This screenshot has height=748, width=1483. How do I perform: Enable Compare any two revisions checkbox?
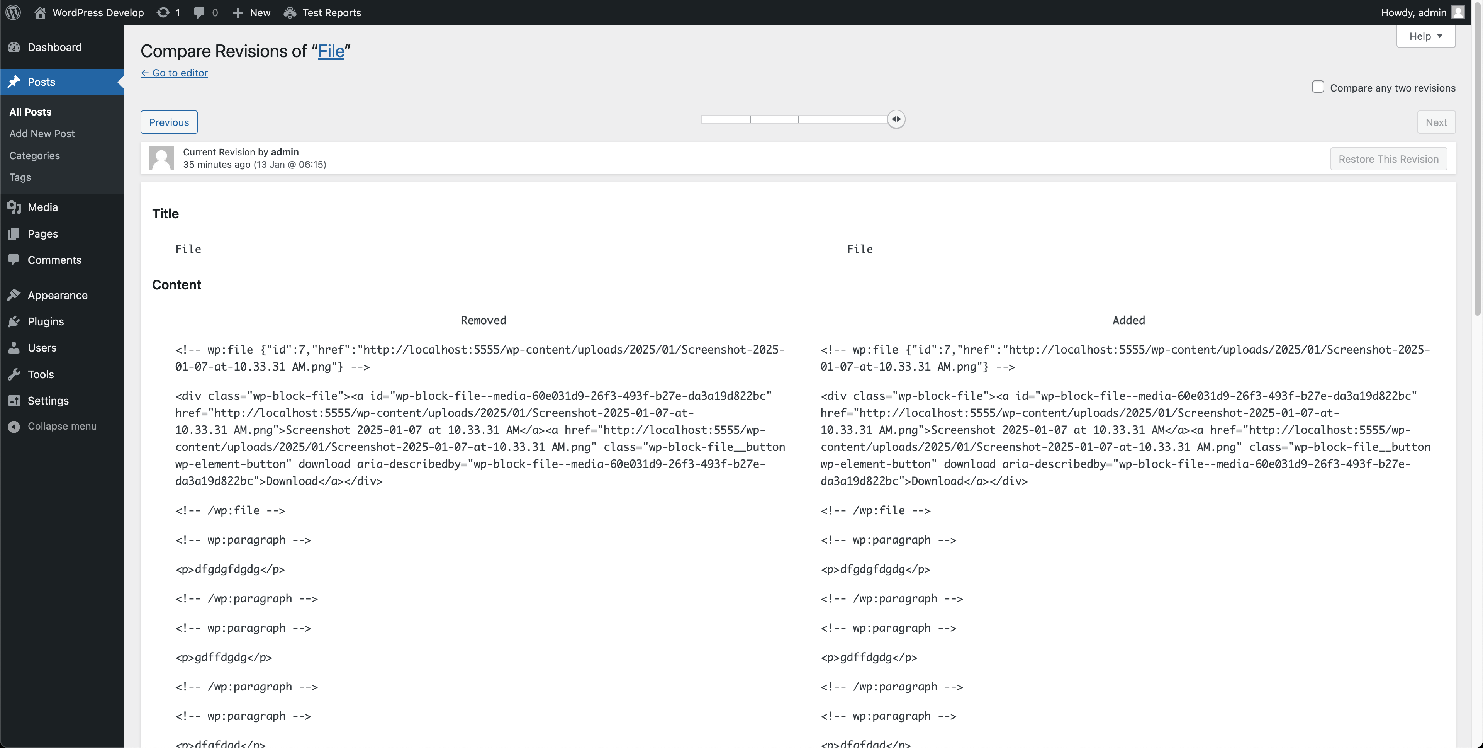tap(1318, 87)
